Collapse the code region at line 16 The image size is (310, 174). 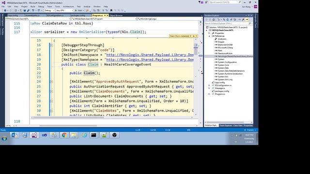tap(51, 45)
